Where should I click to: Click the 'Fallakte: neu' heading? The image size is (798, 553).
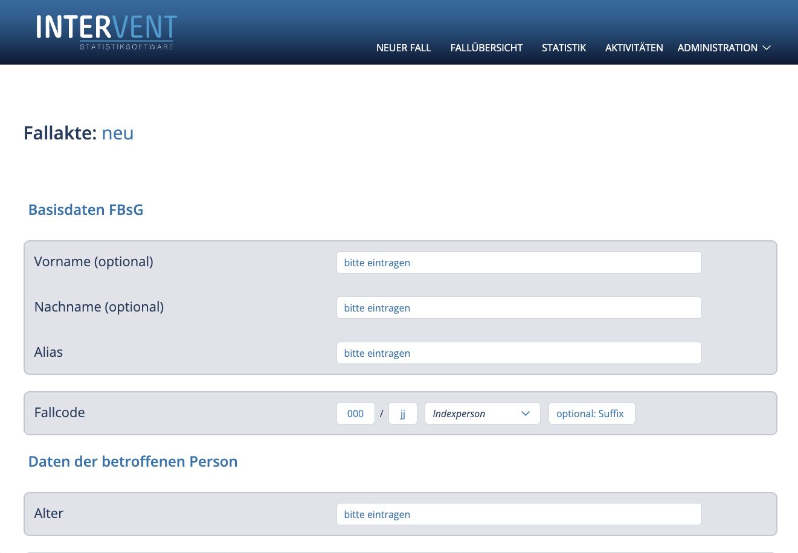[79, 133]
